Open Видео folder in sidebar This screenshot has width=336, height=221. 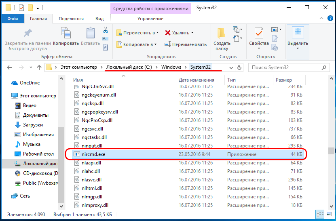tap(25, 105)
